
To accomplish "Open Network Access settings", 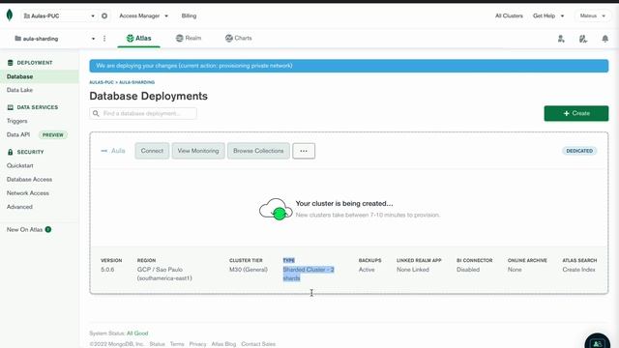I will point(28,193).
